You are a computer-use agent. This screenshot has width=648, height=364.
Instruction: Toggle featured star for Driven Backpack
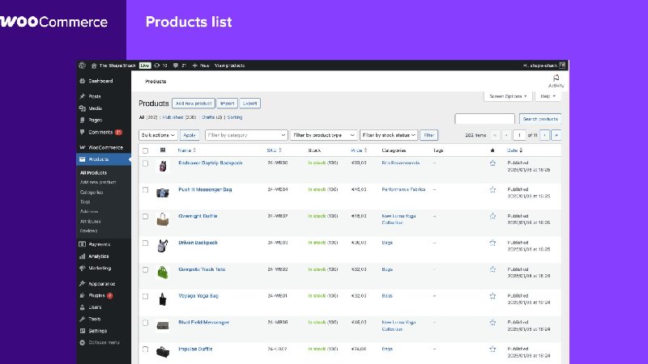[492, 243]
